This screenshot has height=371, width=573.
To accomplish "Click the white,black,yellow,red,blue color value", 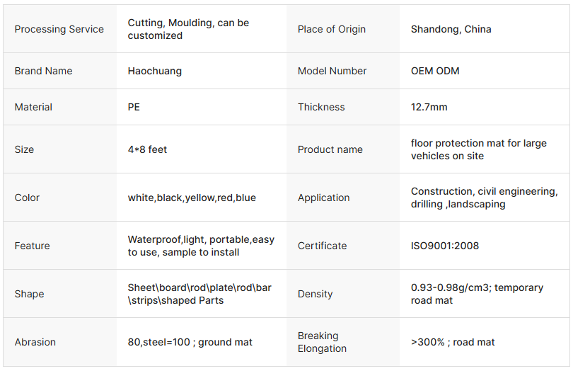I will click(x=192, y=198).
